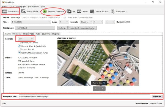Image resolution: width=165 pixels, height=107 pixels.
Task: Click the Aperçu 2 sur 10 label
Action: coord(99,83)
